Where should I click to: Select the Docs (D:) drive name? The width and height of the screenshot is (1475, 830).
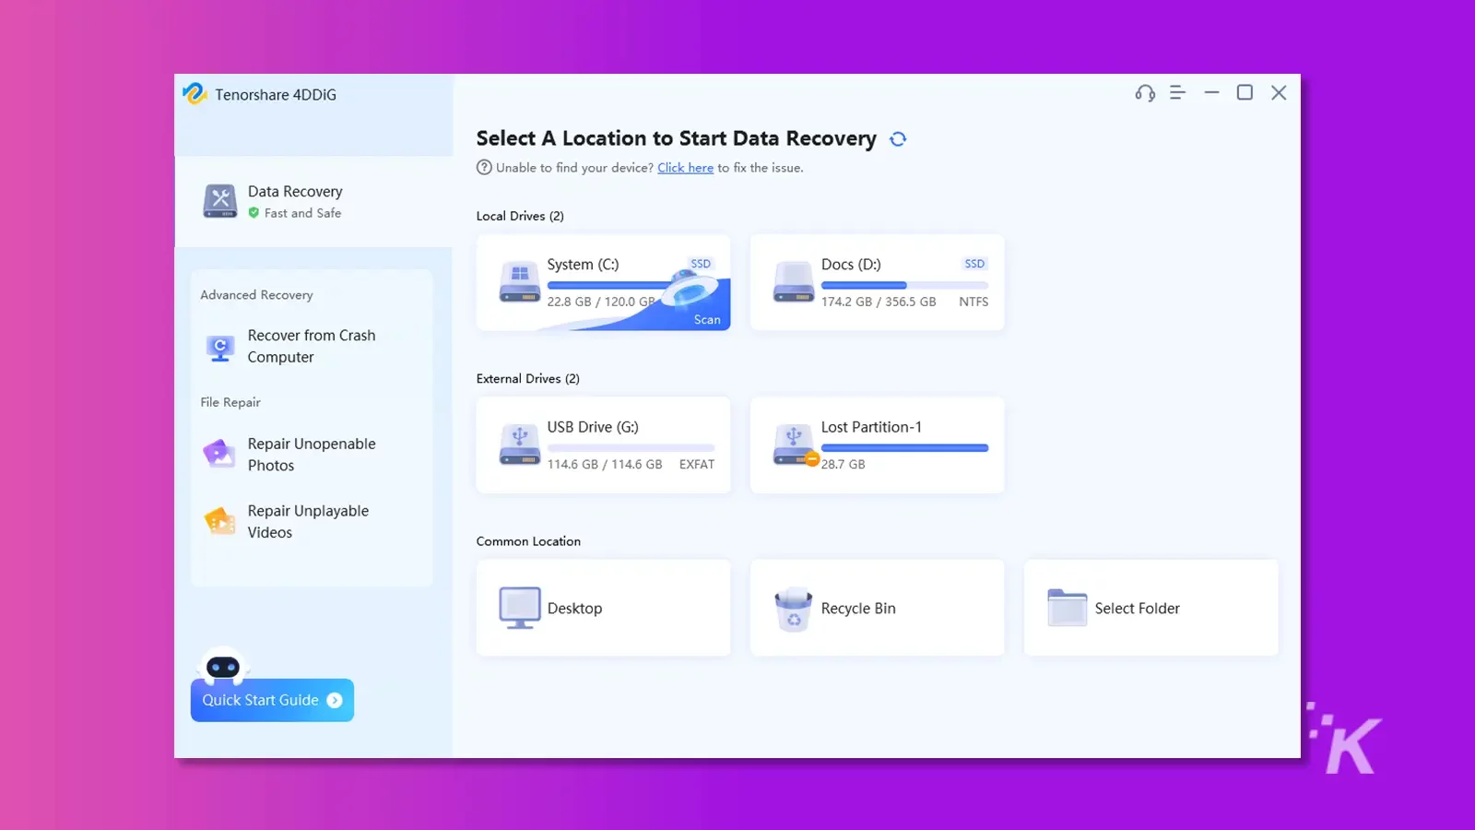[851, 265]
